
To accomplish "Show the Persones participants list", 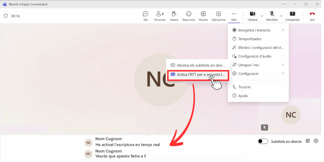I will point(159,16).
